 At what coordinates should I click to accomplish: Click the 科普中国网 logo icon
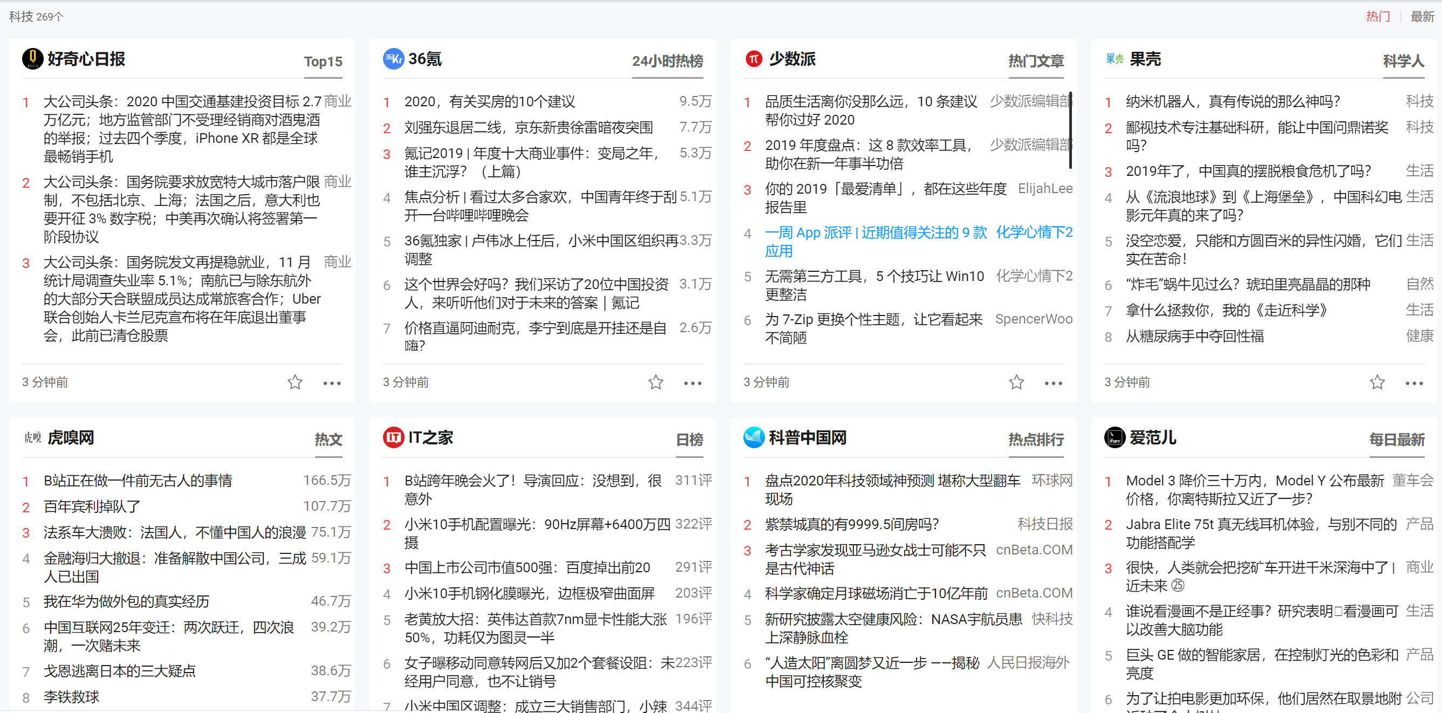[x=754, y=438]
